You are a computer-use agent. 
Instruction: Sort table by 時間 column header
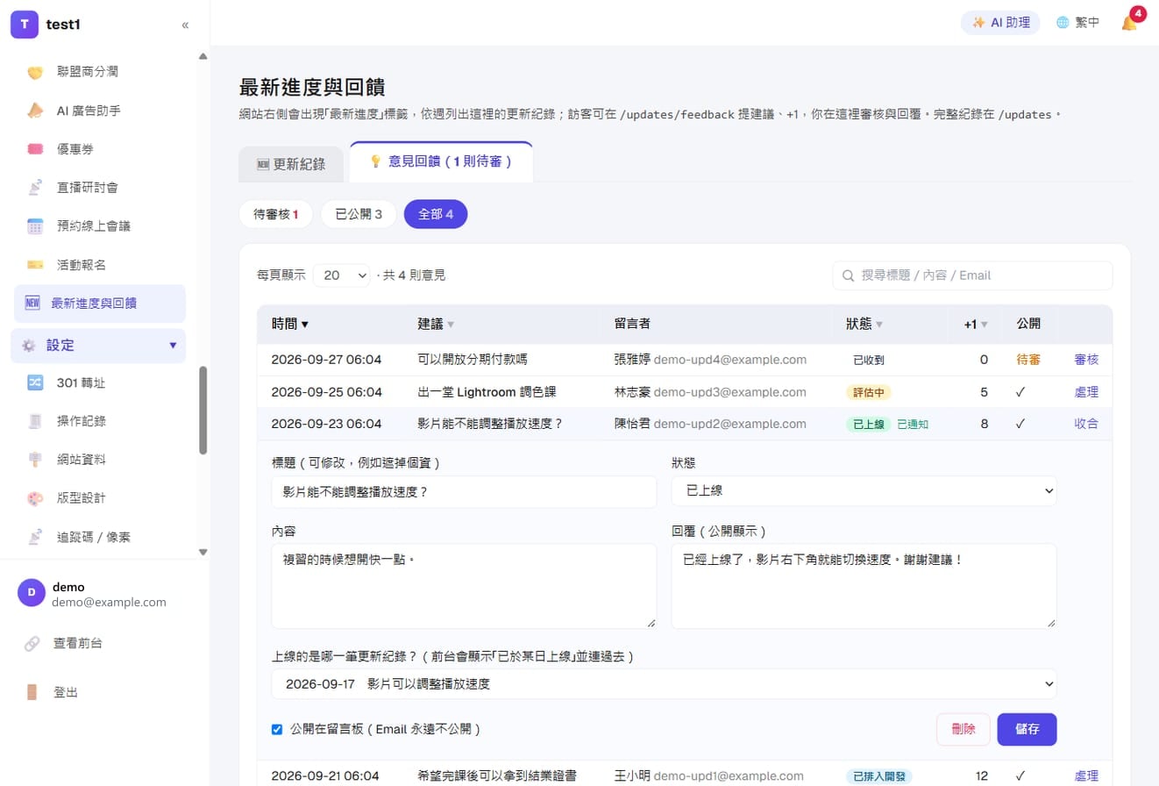point(290,324)
